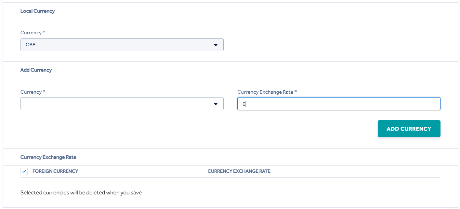Open the Add Currency selection dropdown

[x=122, y=104]
